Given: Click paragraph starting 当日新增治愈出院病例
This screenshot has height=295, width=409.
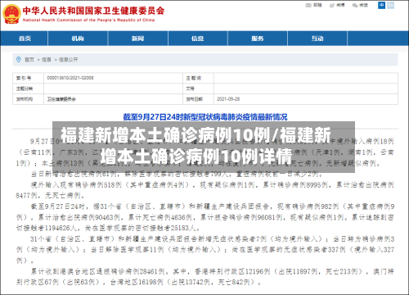Looking at the screenshot, I should (x=177, y=174).
